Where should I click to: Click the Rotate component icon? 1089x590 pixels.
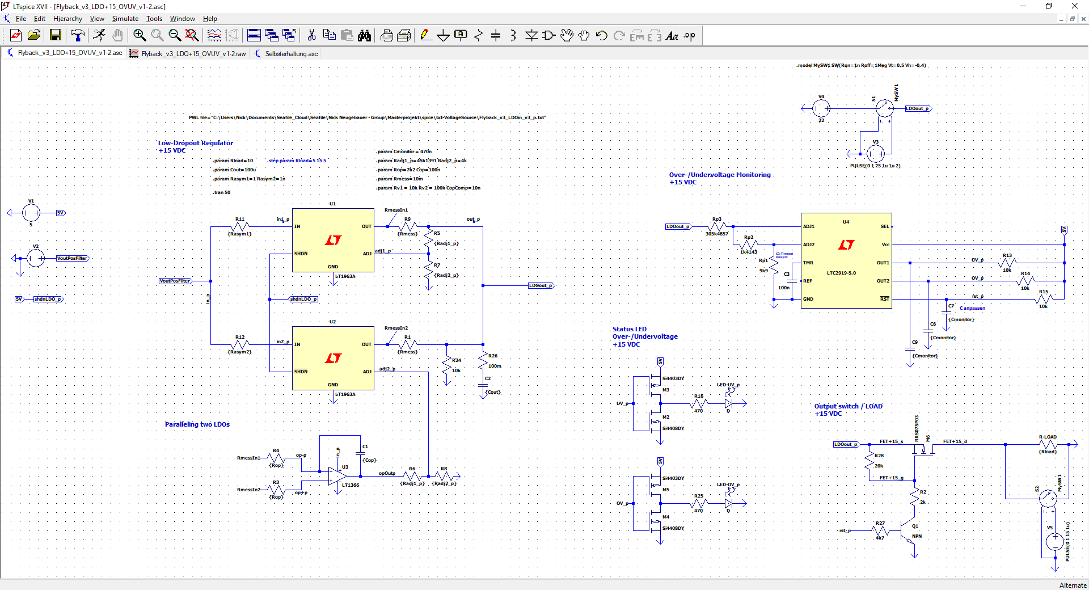click(x=637, y=35)
